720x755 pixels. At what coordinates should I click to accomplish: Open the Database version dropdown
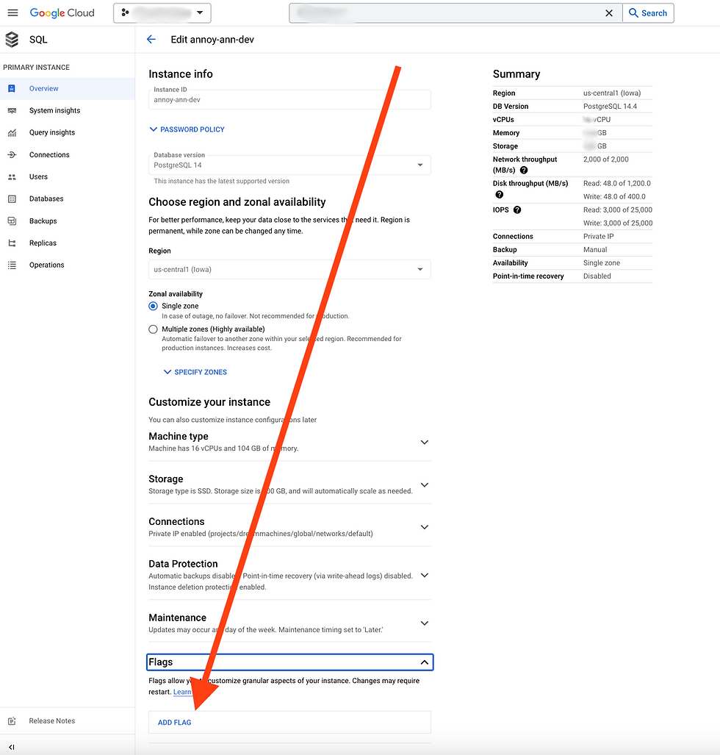[289, 165]
